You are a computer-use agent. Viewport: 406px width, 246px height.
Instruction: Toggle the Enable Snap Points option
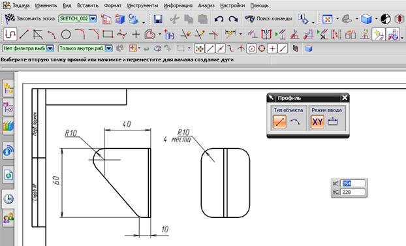tap(199, 48)
